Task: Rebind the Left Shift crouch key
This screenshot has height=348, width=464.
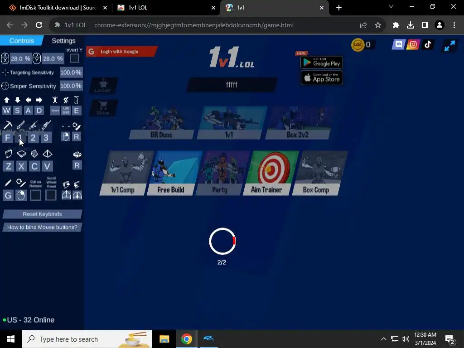Action: pos(66,111)
